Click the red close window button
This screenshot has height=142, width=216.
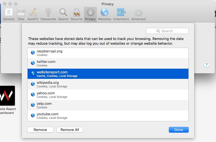[5, 4]
